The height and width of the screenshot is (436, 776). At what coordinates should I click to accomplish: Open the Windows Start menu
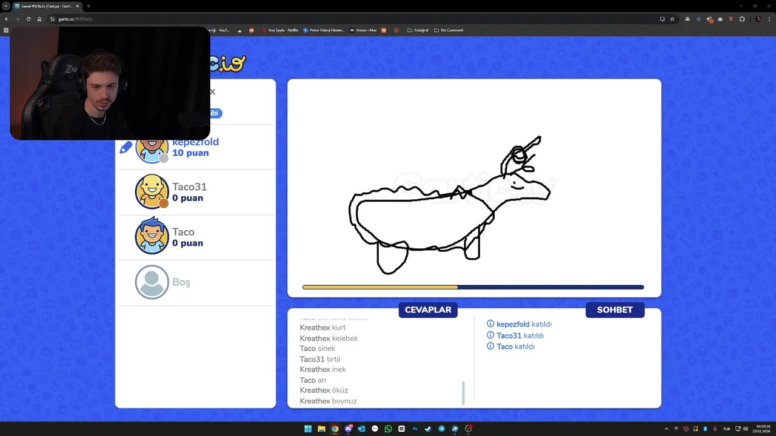pyautogui.click(x=308, y=429)
